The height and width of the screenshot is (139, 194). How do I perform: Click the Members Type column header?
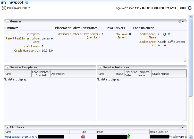(83, 132)
